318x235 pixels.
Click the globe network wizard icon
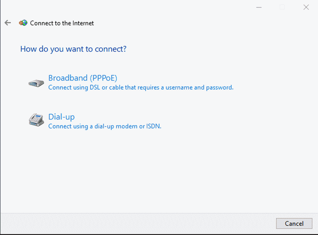tap(23, 23)
